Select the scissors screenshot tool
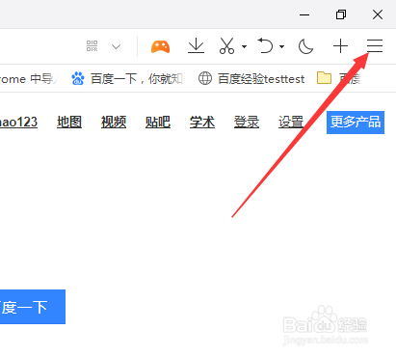 click(x=226, y=45)
